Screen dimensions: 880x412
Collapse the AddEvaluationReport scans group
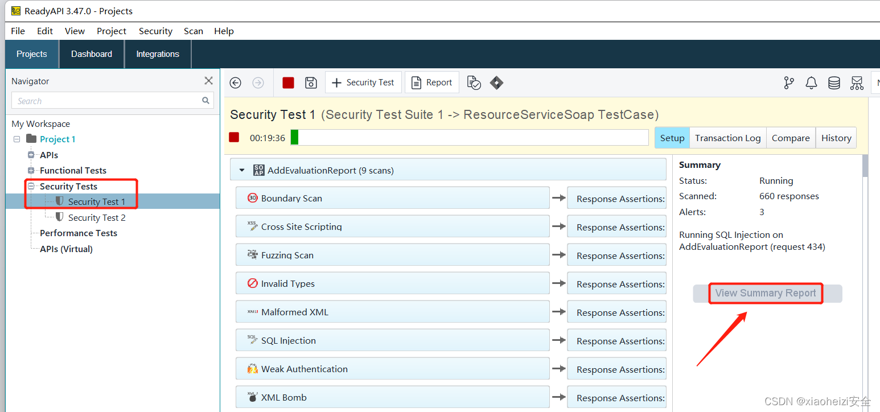(241, 170)
